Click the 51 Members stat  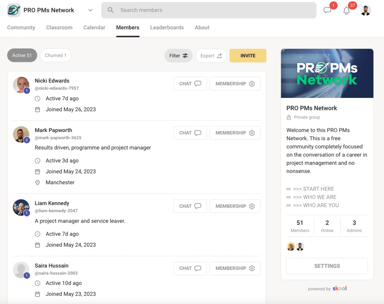pos(300,226)
